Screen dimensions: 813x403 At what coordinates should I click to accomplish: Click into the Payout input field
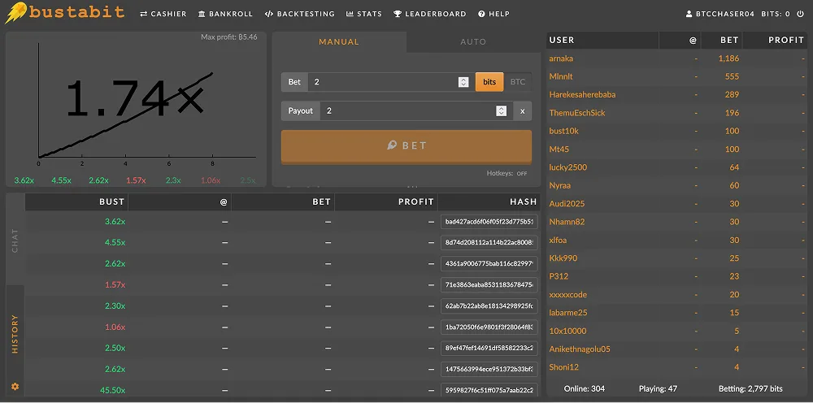(406, 111)
